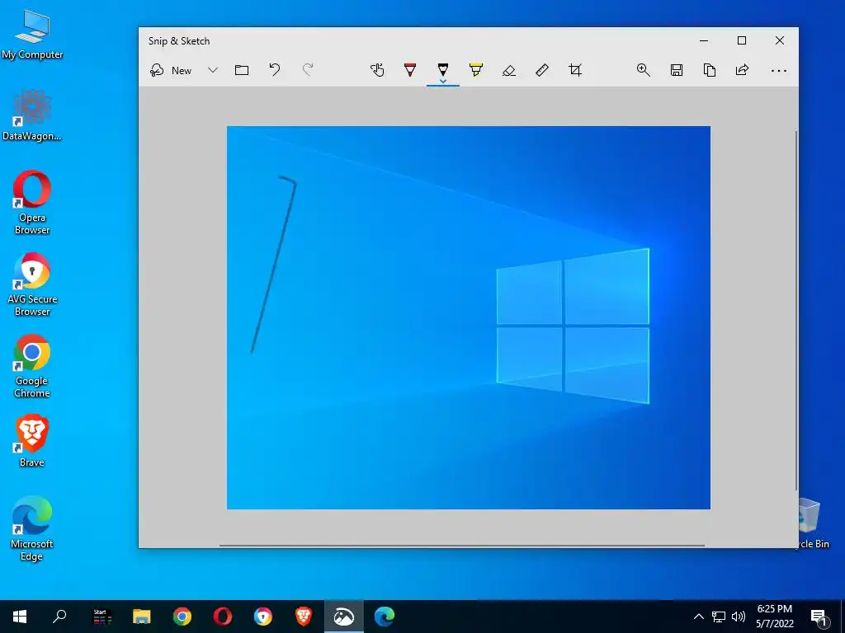
Task: Open the Zoom magnifier control
Action: pyautogui.click(x=643, y=70)
